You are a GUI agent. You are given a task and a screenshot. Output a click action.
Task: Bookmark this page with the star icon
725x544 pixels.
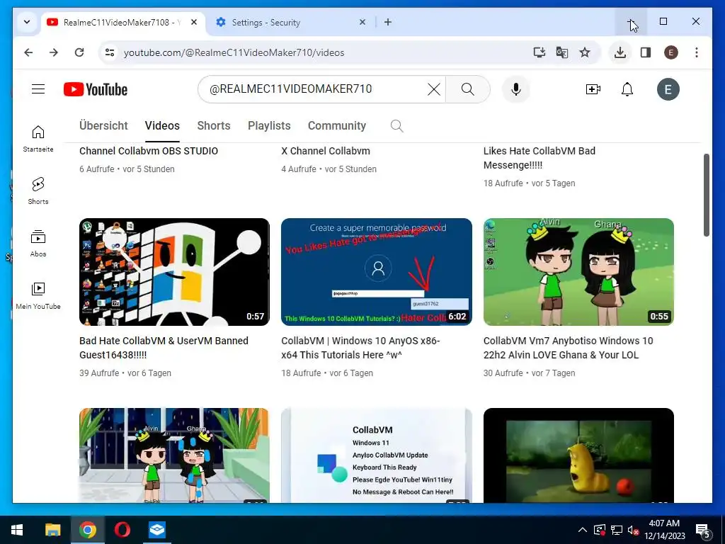pos(584,52)
